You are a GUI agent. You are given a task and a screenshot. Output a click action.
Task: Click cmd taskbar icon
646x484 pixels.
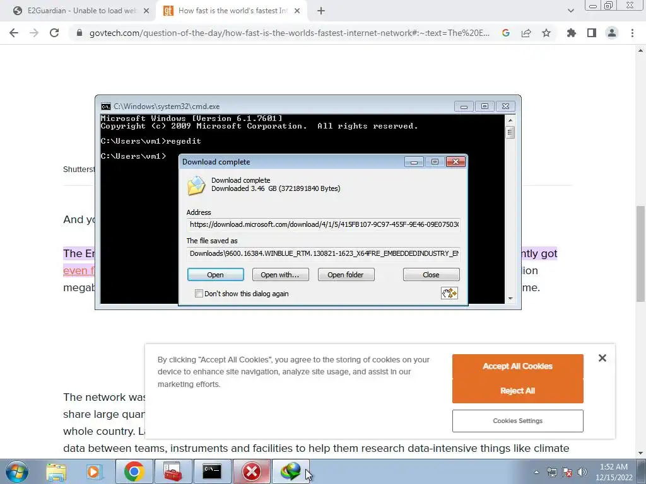click(x=212, y=471)
